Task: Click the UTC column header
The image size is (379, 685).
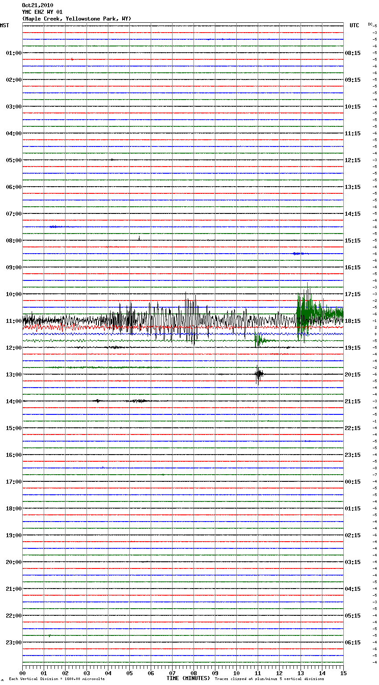Action: coord(354,25)
